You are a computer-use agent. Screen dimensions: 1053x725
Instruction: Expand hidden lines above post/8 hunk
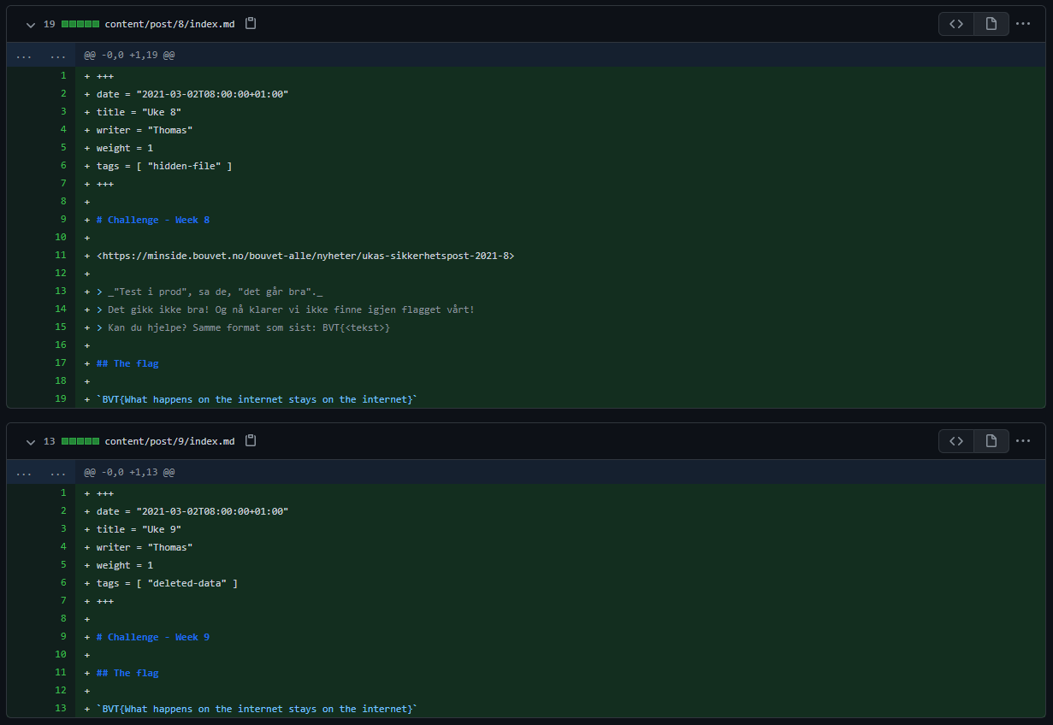tap(24, 56)
